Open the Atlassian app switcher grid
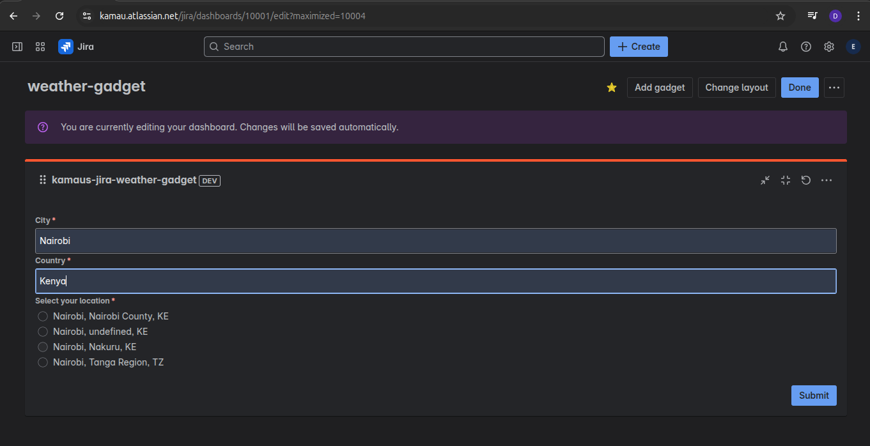Image resolution: width=870 pixels, height=446 pixels. [x=40, y=47]
